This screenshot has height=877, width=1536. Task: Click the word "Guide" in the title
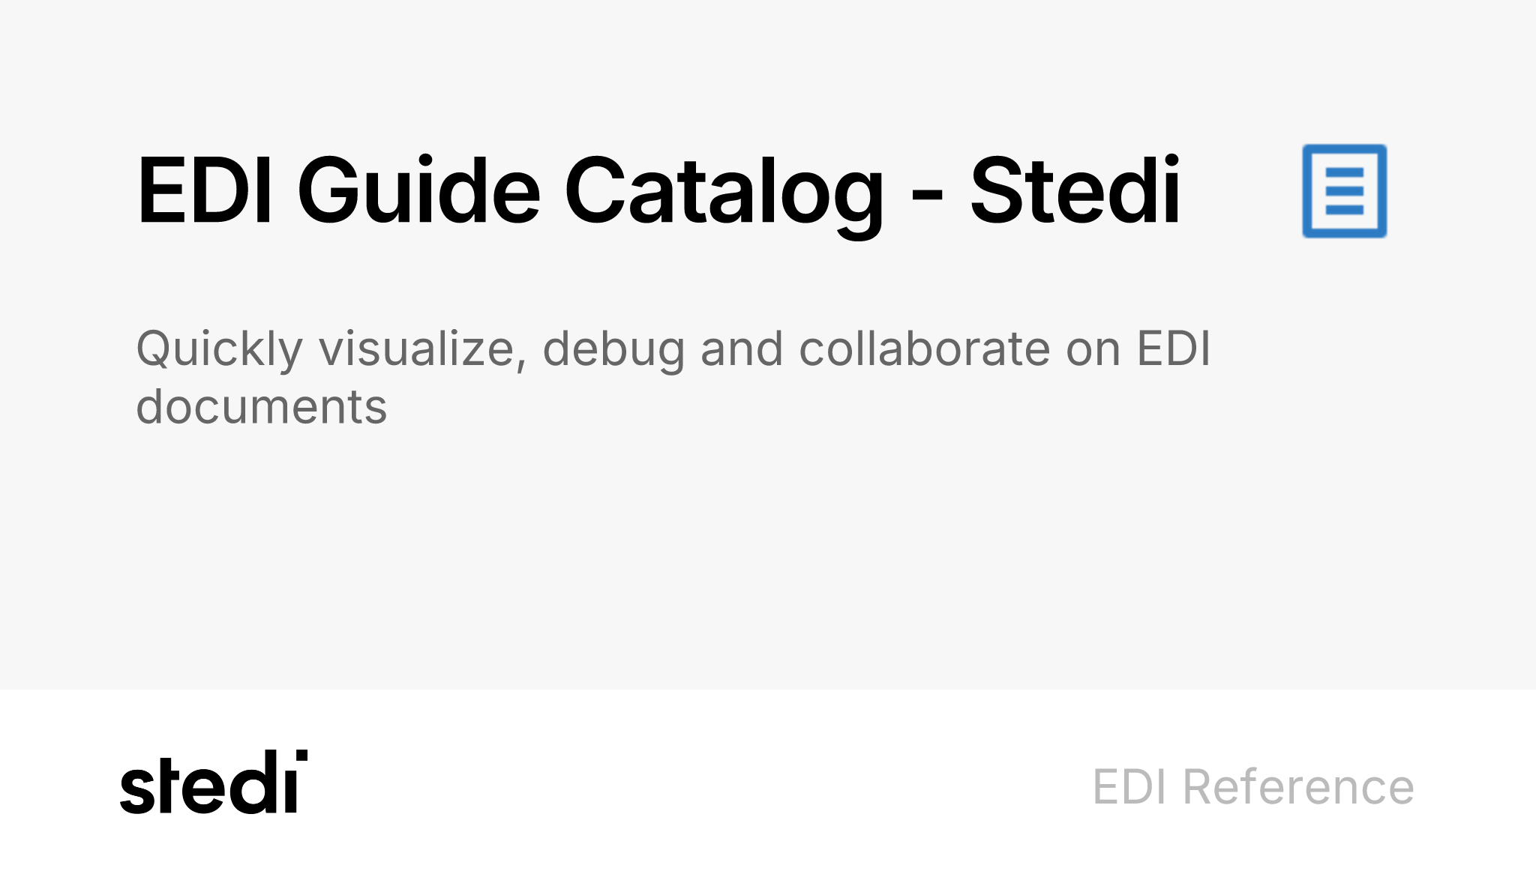[x=418, y=190]
